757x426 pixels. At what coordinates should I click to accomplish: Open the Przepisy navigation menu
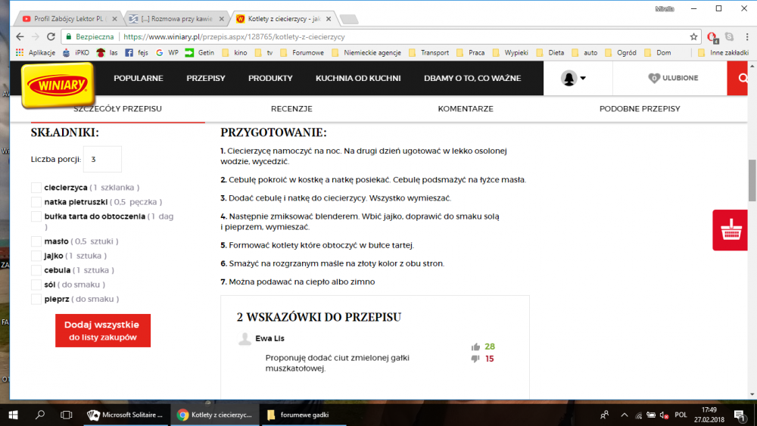206,79
